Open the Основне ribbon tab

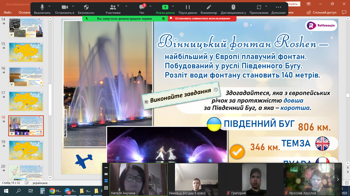[x=25, y=12]
